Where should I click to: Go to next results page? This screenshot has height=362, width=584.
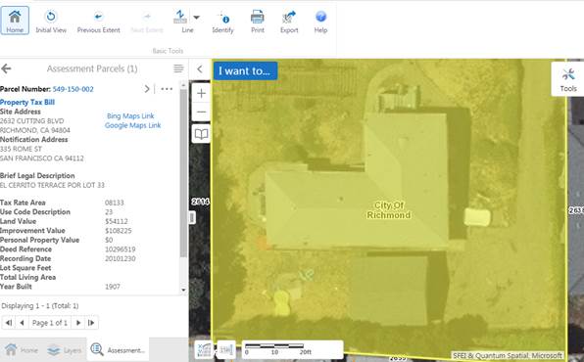point(78,323)
